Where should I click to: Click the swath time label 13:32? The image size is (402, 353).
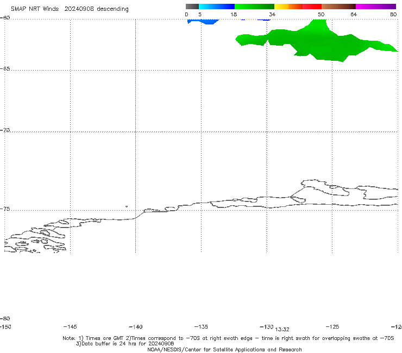282,330
